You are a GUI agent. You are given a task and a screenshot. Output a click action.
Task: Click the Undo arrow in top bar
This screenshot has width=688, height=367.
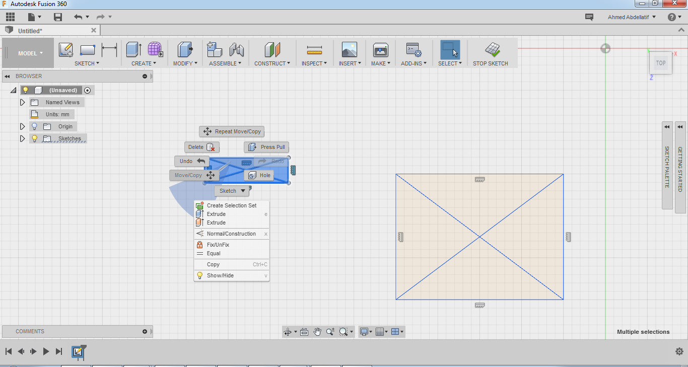(78, 17)
